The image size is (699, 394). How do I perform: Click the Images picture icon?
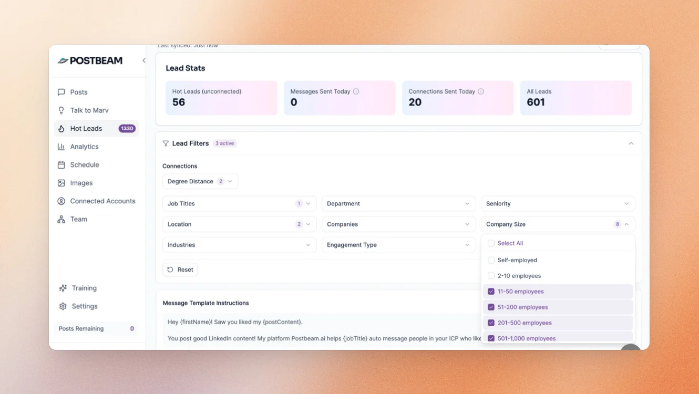click(61, 183)
